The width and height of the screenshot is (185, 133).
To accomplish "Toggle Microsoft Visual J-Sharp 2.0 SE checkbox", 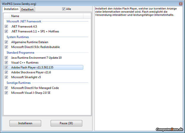I will click(6, 93).
